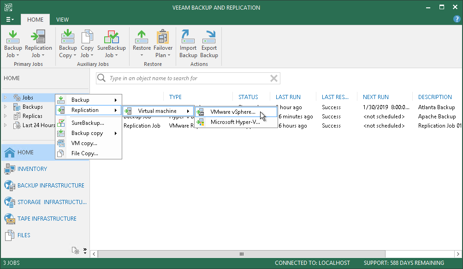463x269 pixels.
Task: Open the Replication Job ribbon icon
Action: [38, 44]
